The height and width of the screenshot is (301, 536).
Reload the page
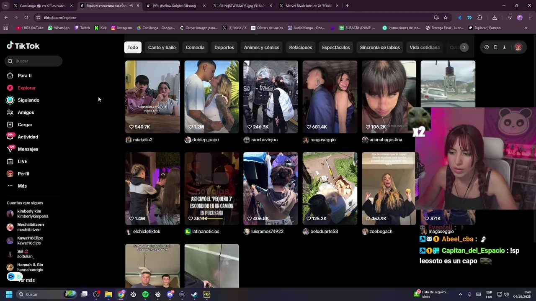[x=26, y=18]
